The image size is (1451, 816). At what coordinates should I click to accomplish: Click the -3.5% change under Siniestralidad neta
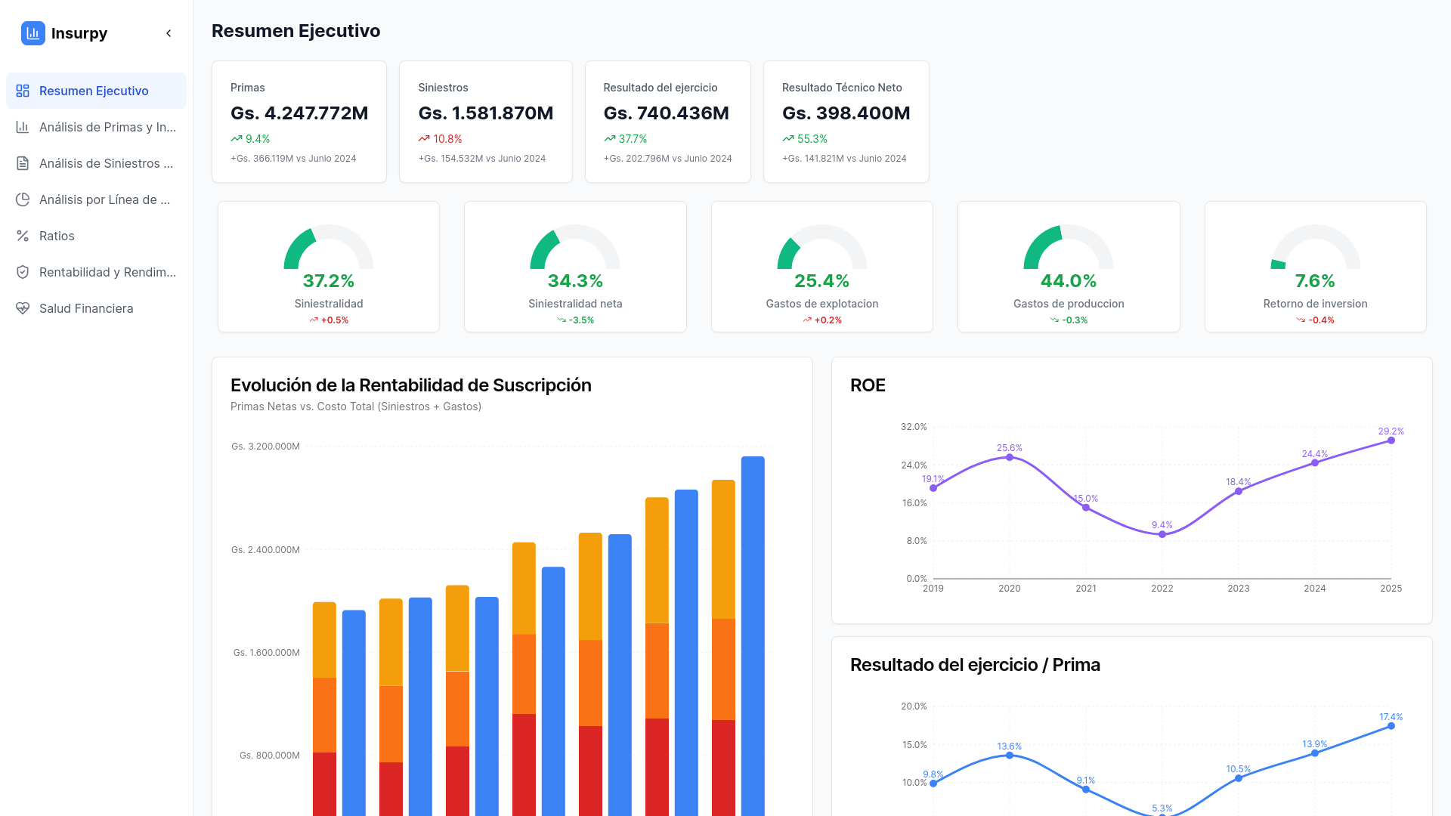coord(575,320)
